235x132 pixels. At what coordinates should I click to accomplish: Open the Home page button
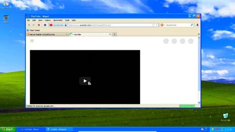tap(45, 25)
